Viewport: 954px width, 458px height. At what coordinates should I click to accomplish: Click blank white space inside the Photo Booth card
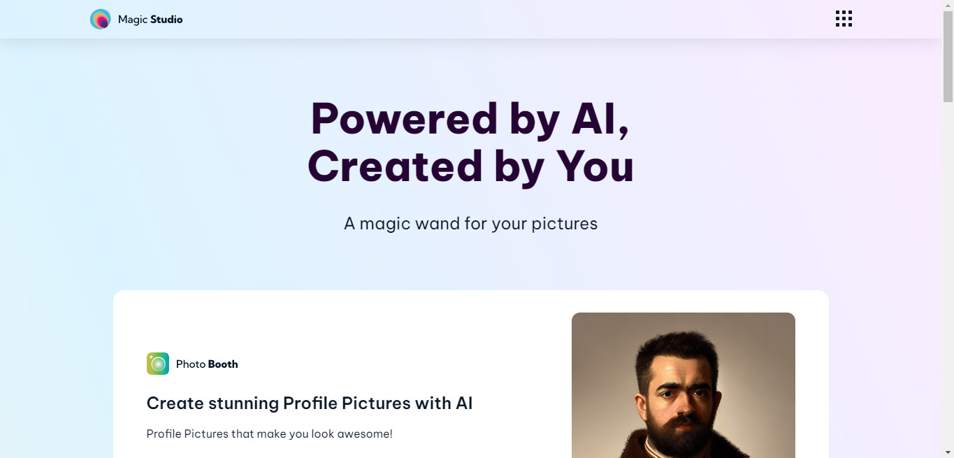point(419,329)
